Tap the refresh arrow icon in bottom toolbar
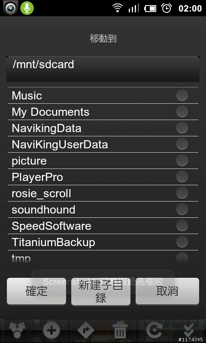 154,330
